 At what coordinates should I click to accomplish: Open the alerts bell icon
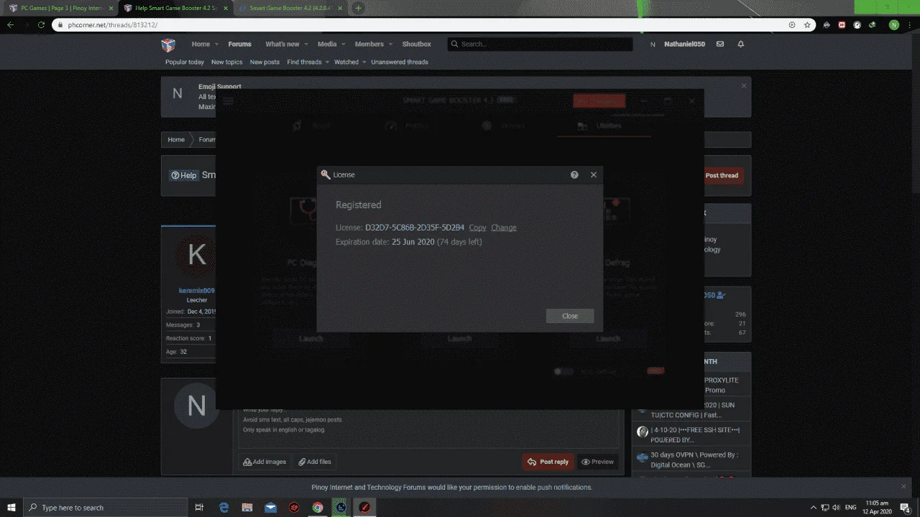coord(740,45)
